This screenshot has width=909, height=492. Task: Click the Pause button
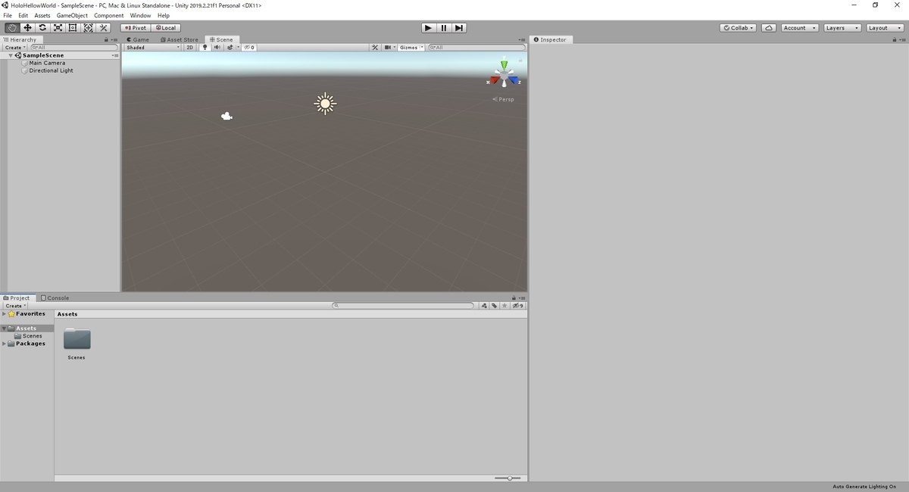tap(444, 28)
